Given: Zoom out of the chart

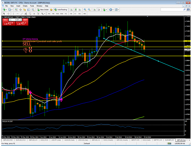Looking at the screenshot, I should coord(89,10).
